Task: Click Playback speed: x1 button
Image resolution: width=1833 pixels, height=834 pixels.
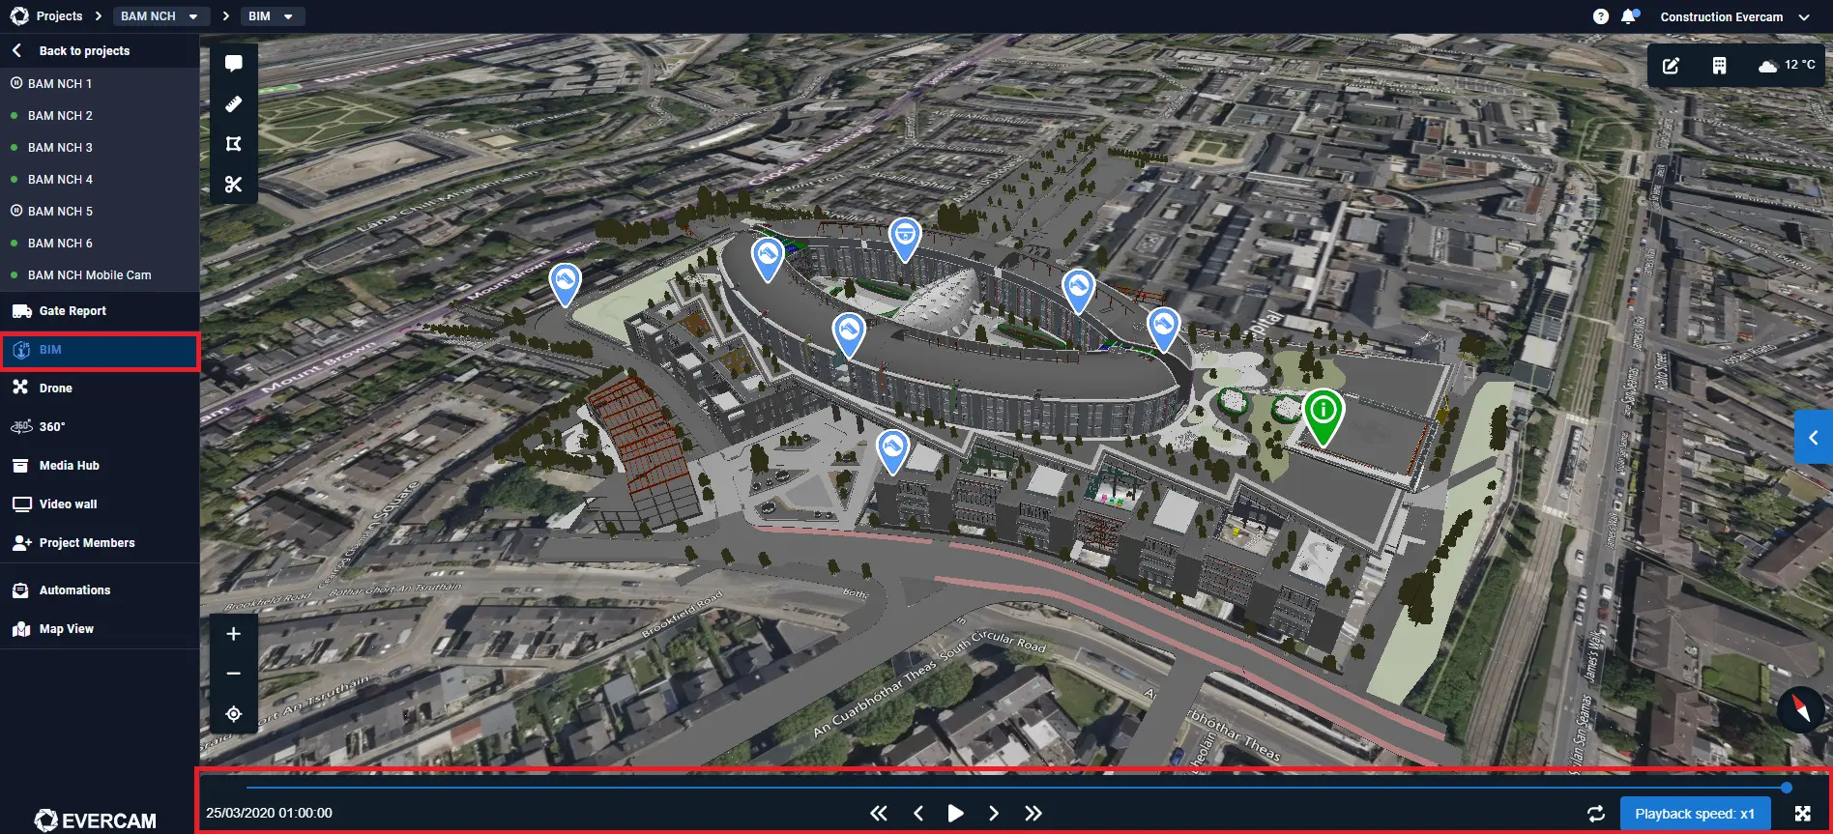Action: tap(1695, 814)
